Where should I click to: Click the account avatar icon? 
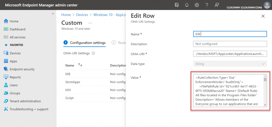point(267,5)
